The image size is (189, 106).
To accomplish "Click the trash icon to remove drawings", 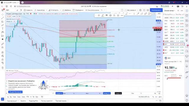I will click(3, 68).
